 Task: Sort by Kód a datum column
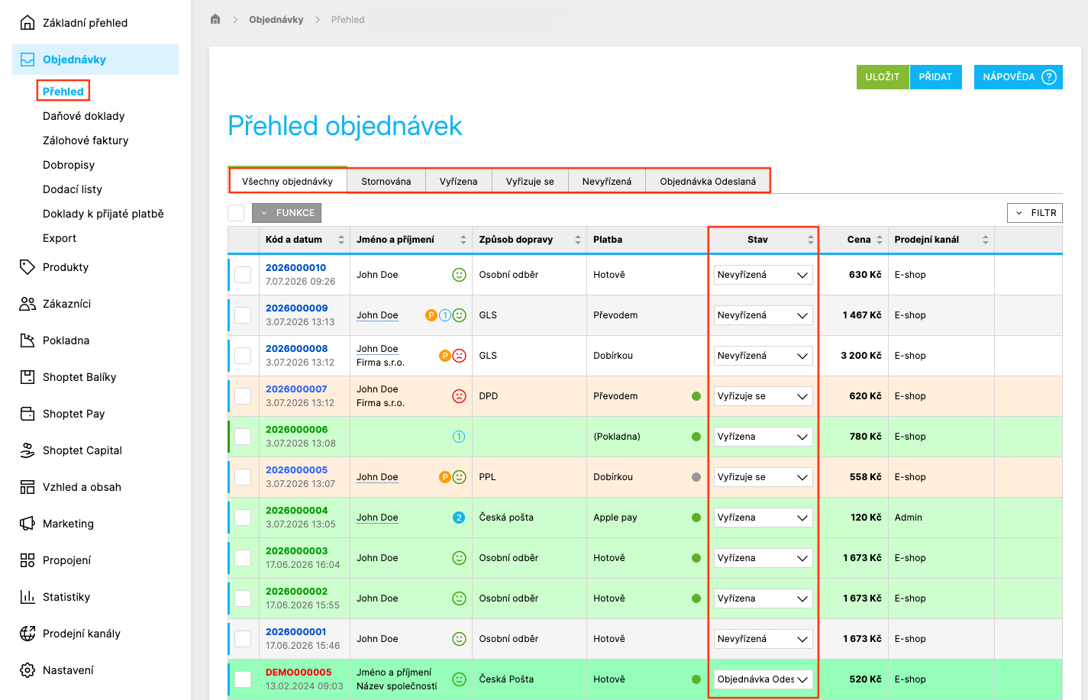click(x=304, y=240)
